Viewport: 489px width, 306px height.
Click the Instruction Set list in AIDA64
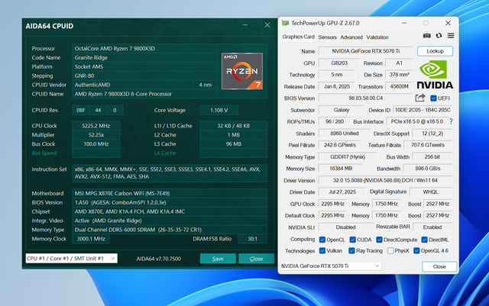pos(170,173)
